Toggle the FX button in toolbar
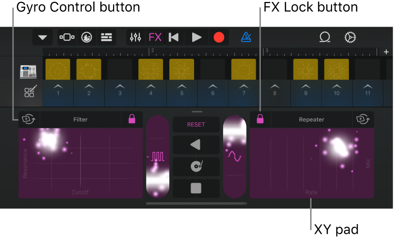 [x=155, y=37]
